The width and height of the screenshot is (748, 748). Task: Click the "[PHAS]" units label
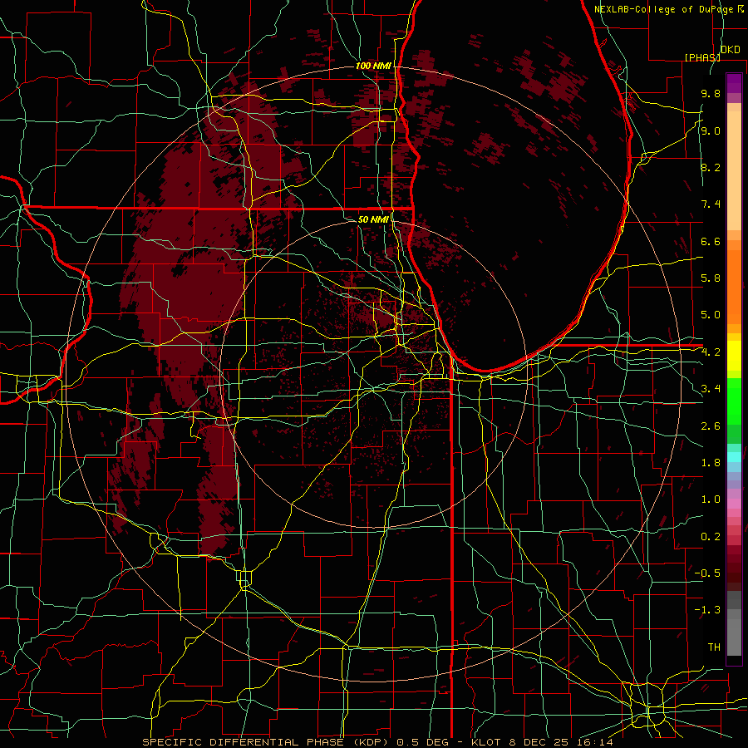point(702,57)
